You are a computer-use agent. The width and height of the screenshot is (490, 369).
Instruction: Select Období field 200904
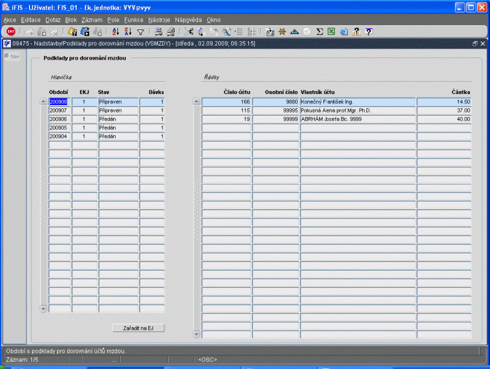click(x=60, y=137)
